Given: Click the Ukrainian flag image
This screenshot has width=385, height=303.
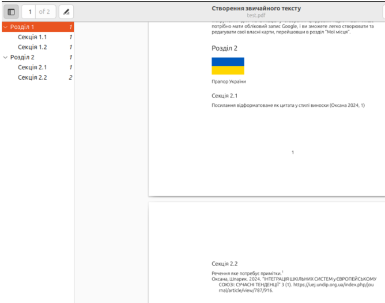Looking at the screenshot, I should tap(228, 66).
